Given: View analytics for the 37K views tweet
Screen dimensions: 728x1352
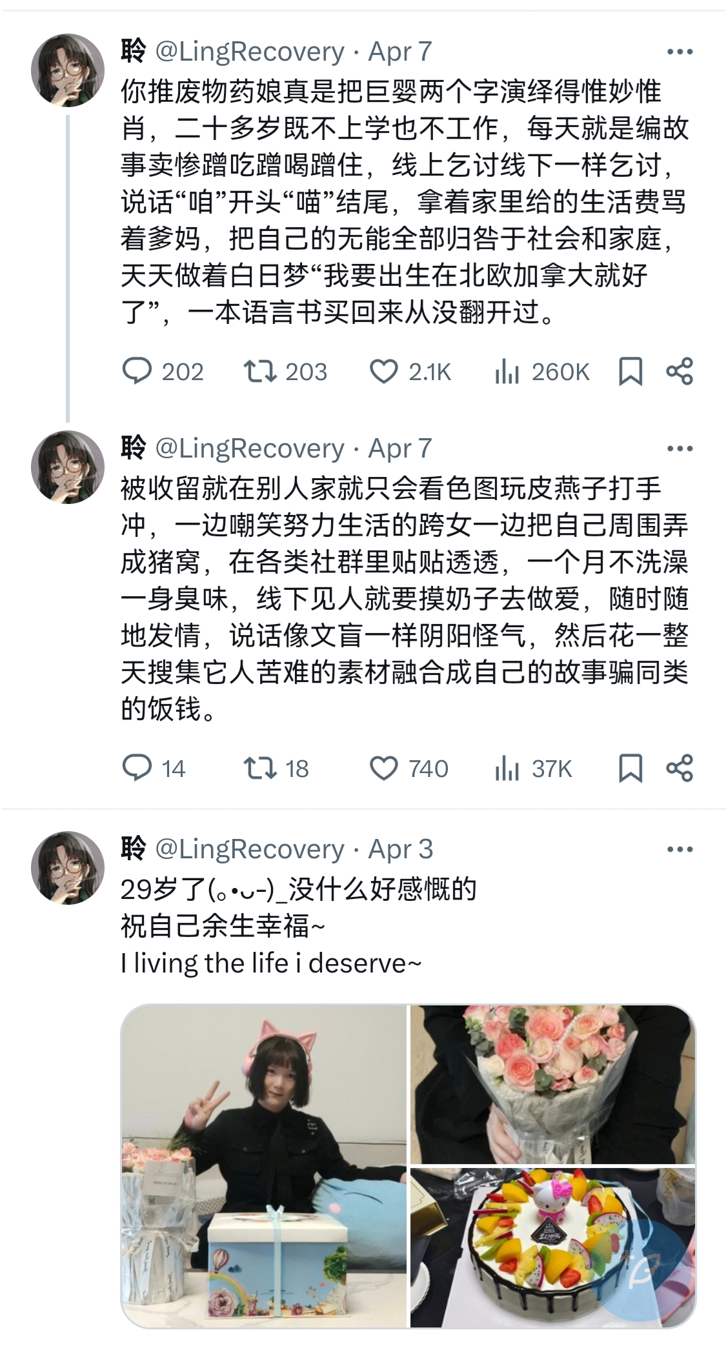Looking at the screenshot, I should click(507, 768).
